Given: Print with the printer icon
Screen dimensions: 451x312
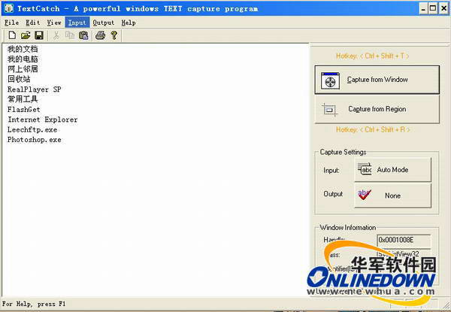Looking at the screenshot, I should point(101,35).
